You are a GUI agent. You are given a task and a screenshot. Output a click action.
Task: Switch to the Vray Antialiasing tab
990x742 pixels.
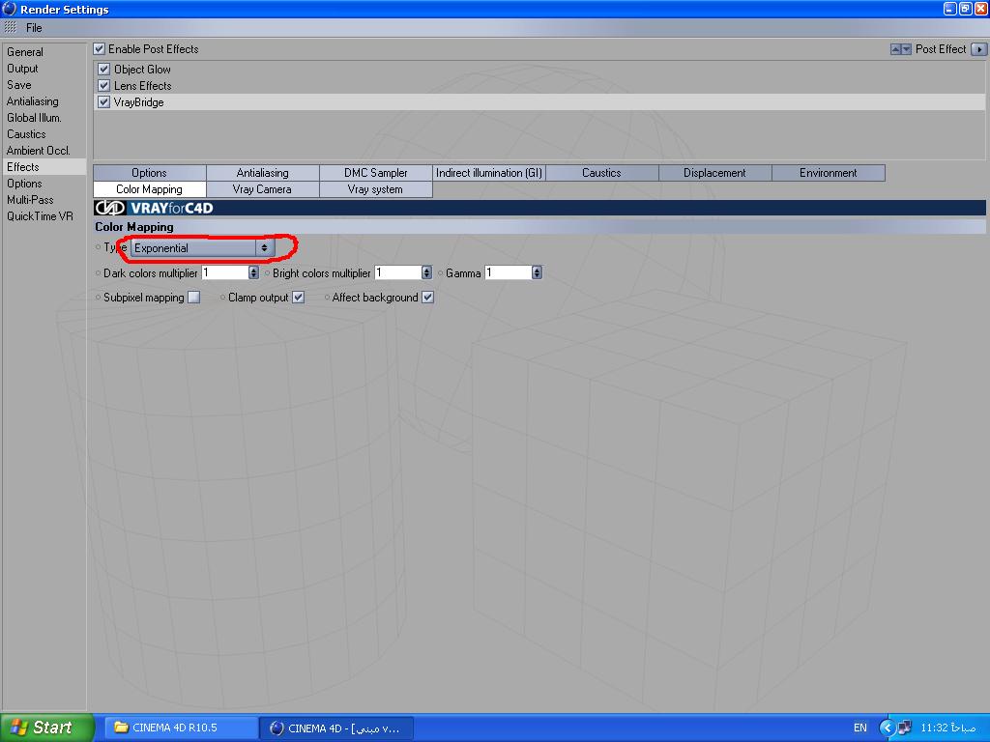coord(263,173)
